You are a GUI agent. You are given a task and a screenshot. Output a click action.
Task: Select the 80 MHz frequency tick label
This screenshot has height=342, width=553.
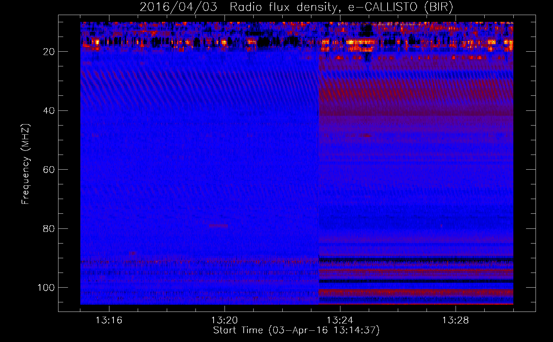(49, 228)
